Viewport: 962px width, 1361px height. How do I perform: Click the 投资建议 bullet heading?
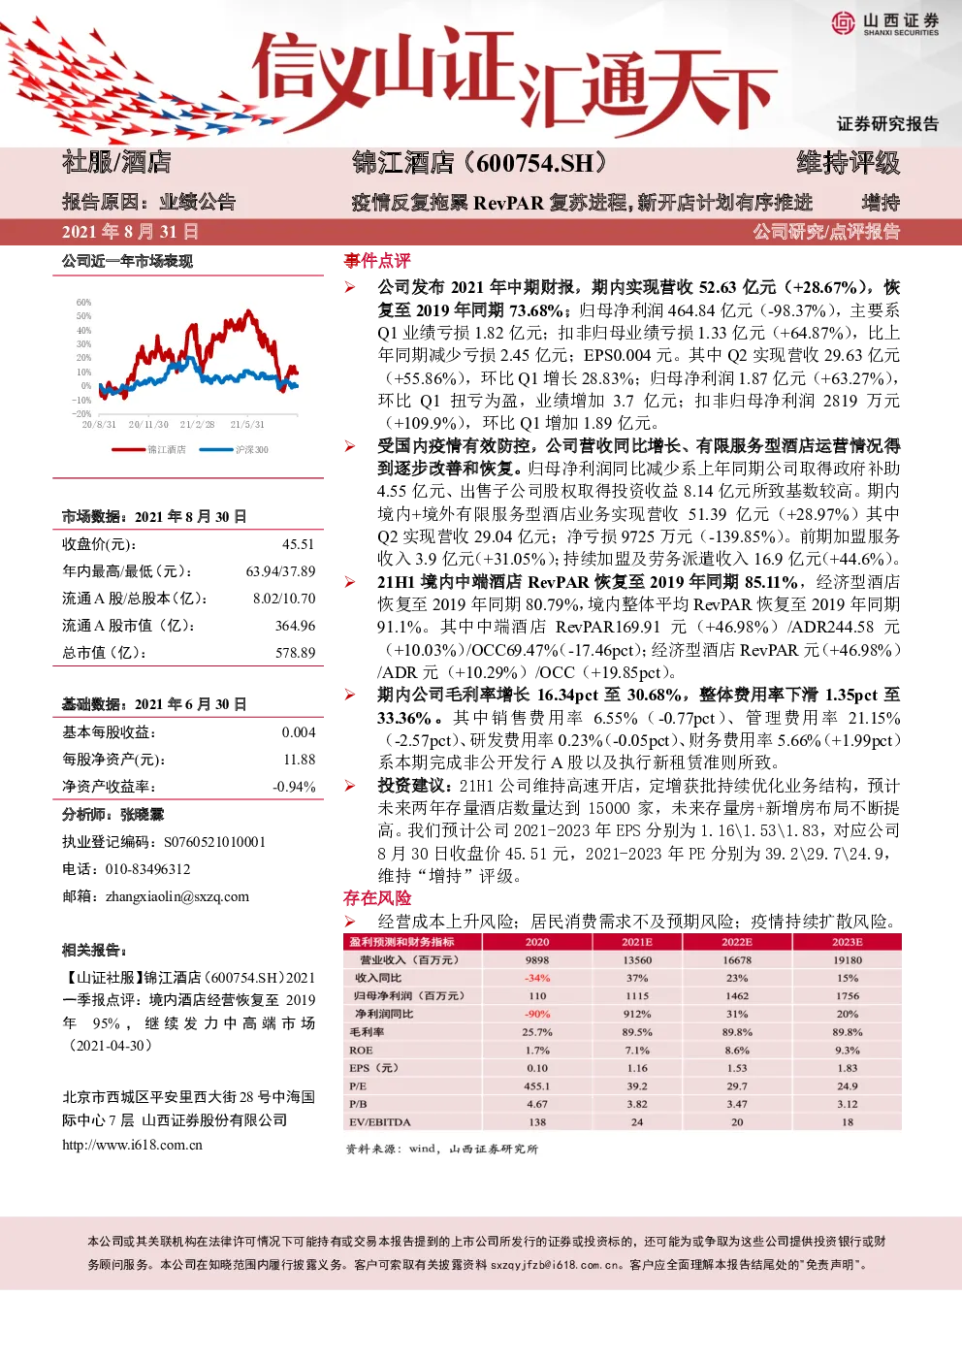[415, 786]
